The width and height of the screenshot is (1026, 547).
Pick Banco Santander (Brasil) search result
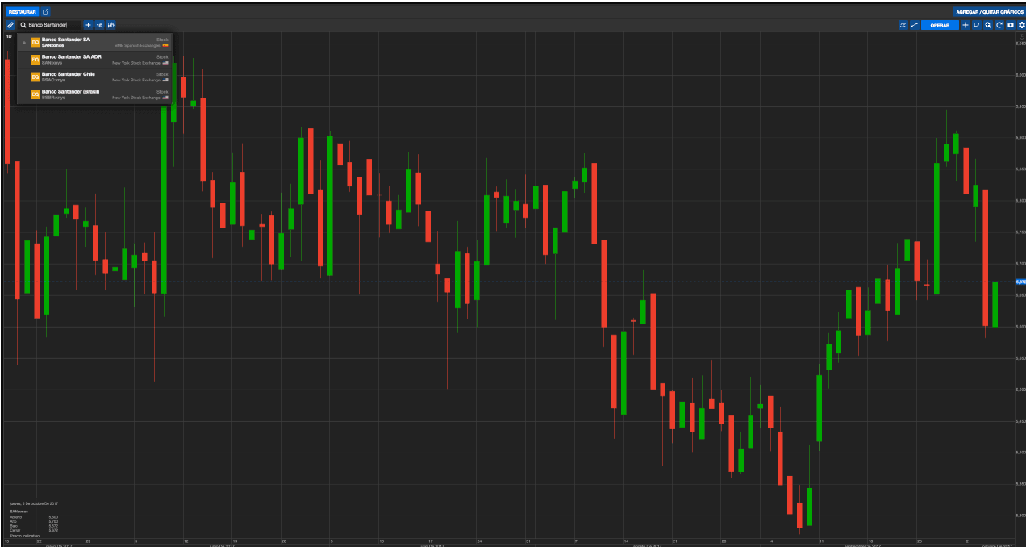95,94
